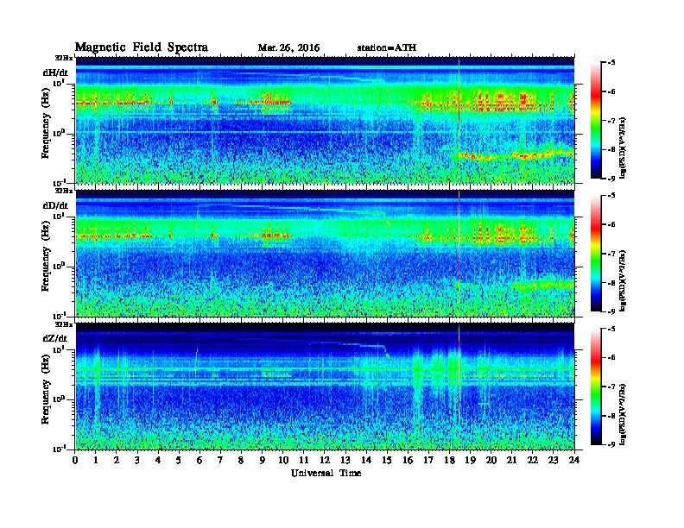The image size is (684, 528).
Task: Click the 'dZ/dt' panel label
Action: click(55, 338)
